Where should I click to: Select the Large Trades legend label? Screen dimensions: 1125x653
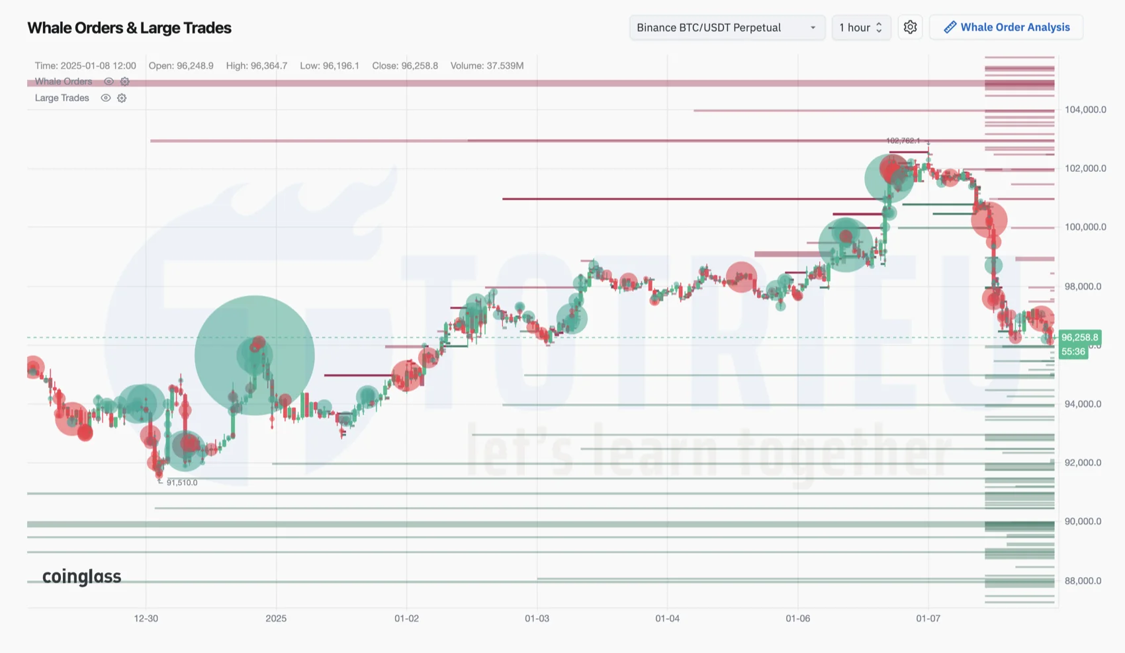(x=62, y=98)
